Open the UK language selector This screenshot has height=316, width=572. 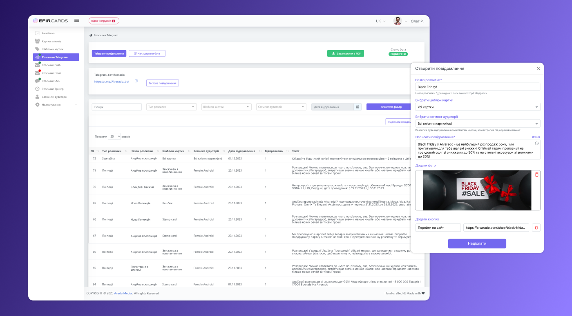380,21
